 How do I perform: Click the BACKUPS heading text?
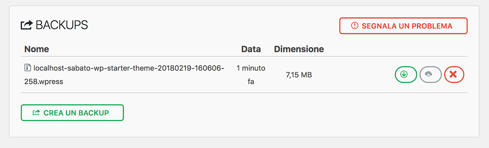coord(62,26)
